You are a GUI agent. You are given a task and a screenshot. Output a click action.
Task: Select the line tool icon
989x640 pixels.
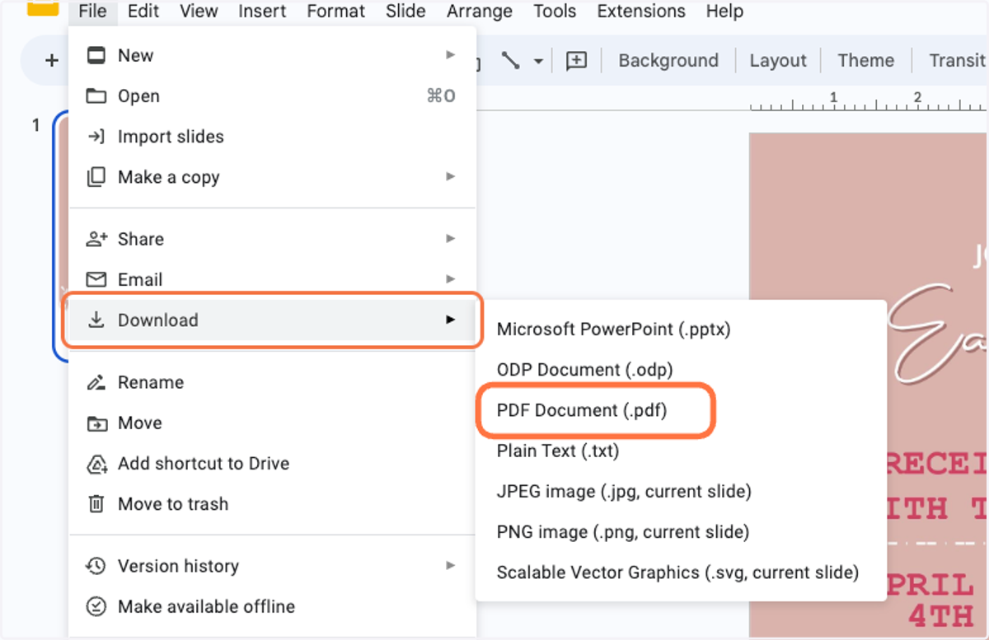click(x=510, y=60)
